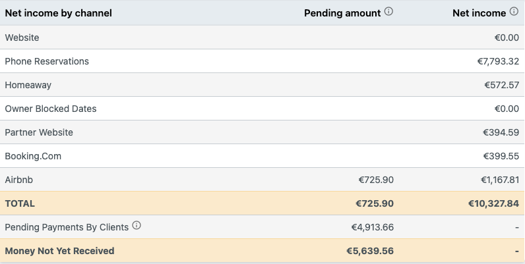525x264 pixels.
Task: Select the Partner Website row
Action: 262,132
